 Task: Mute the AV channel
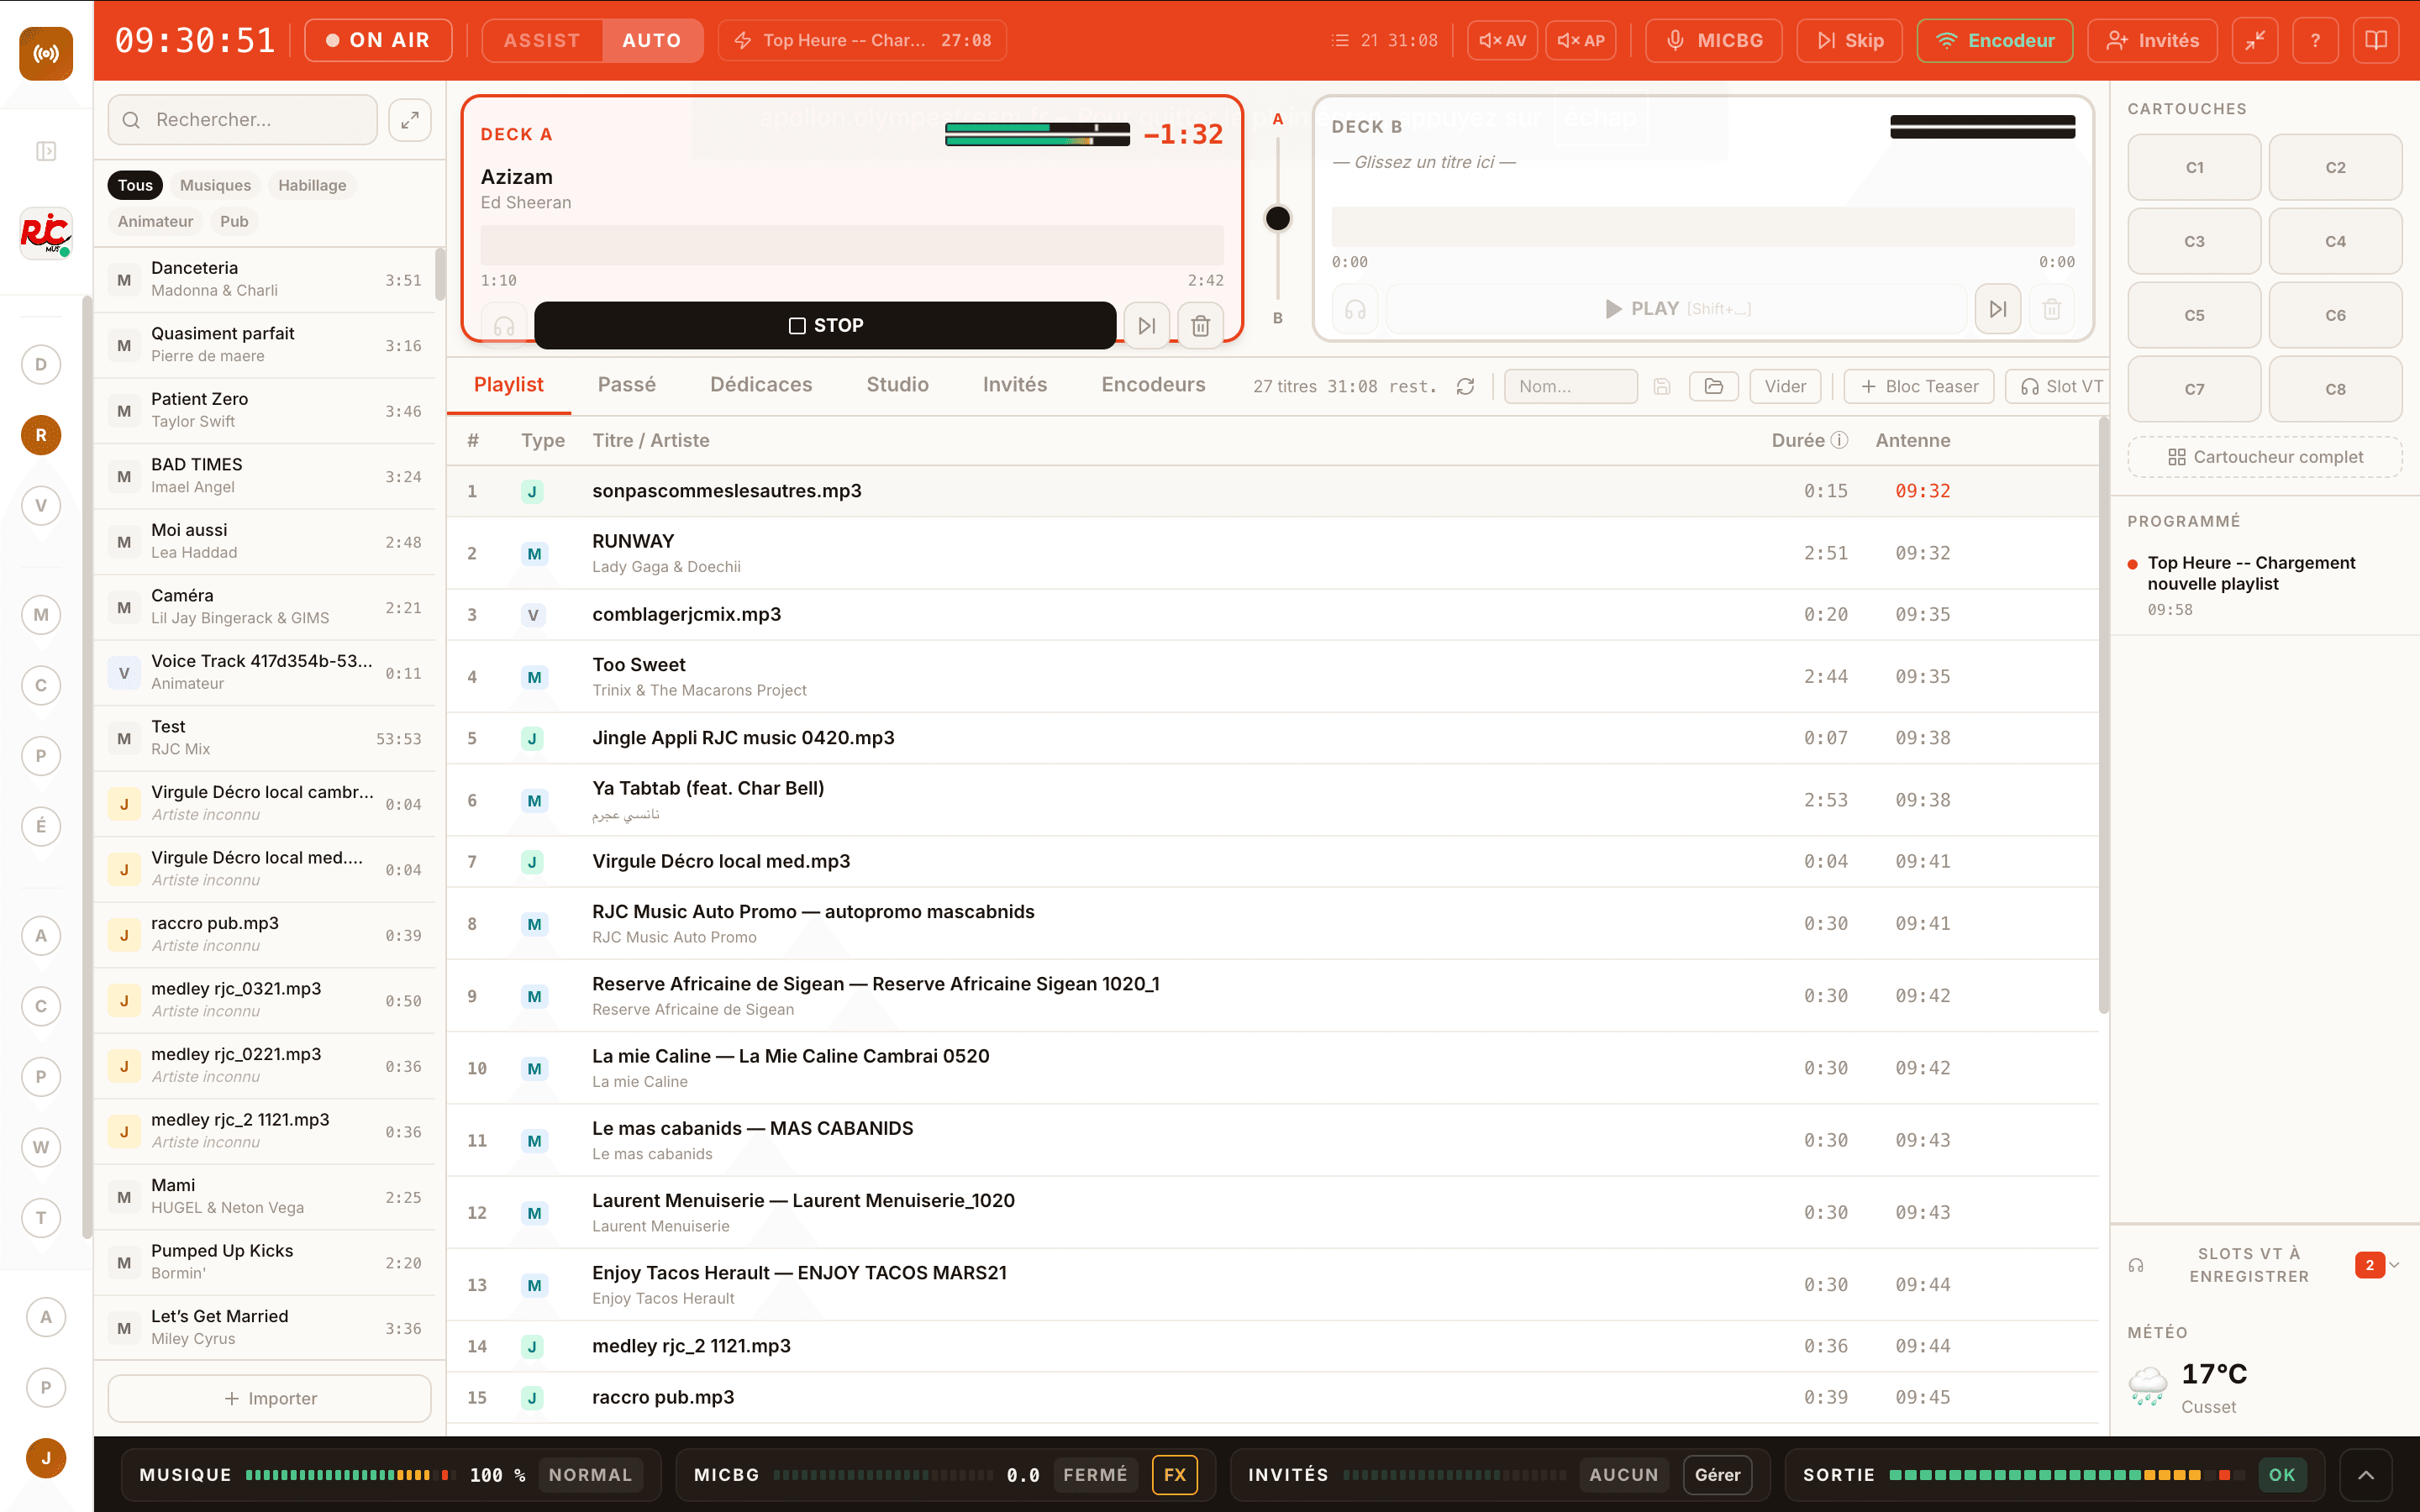(1502, 41)
